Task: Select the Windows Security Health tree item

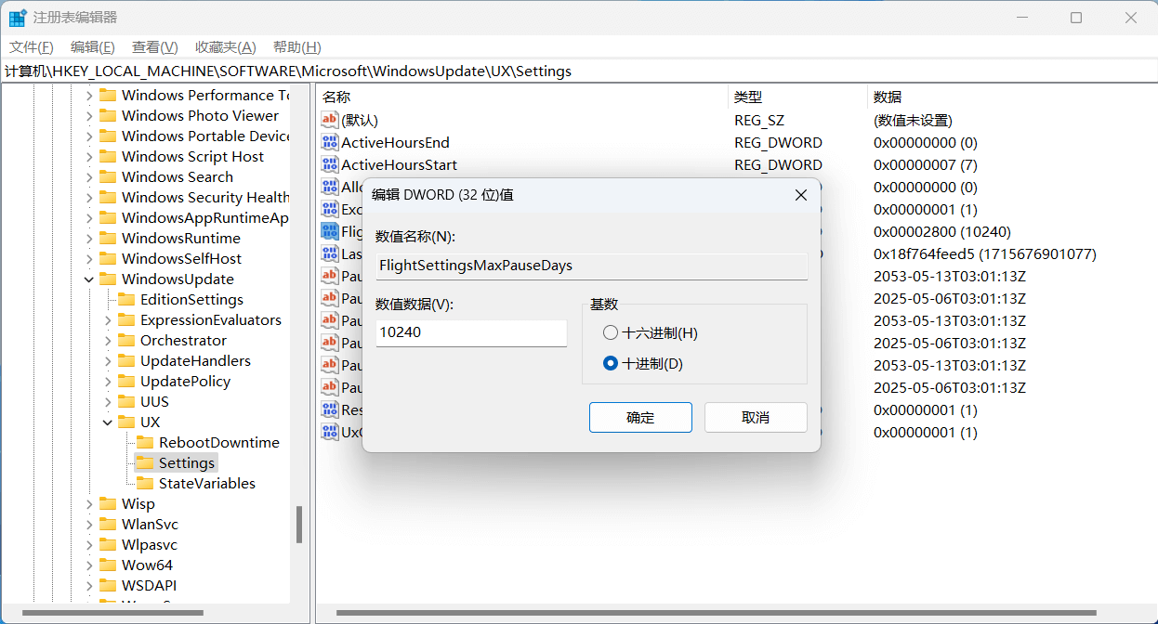Action: tap(205, 197)
